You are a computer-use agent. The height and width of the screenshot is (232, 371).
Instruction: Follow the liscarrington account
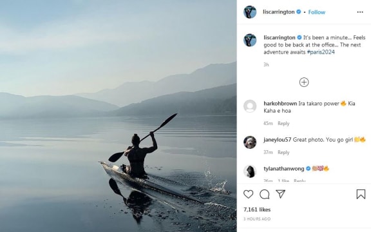317,12
